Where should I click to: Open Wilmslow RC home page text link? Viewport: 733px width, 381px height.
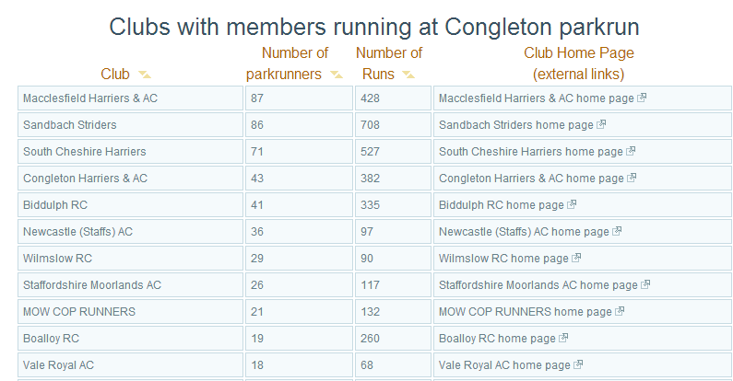pos(503,259)
